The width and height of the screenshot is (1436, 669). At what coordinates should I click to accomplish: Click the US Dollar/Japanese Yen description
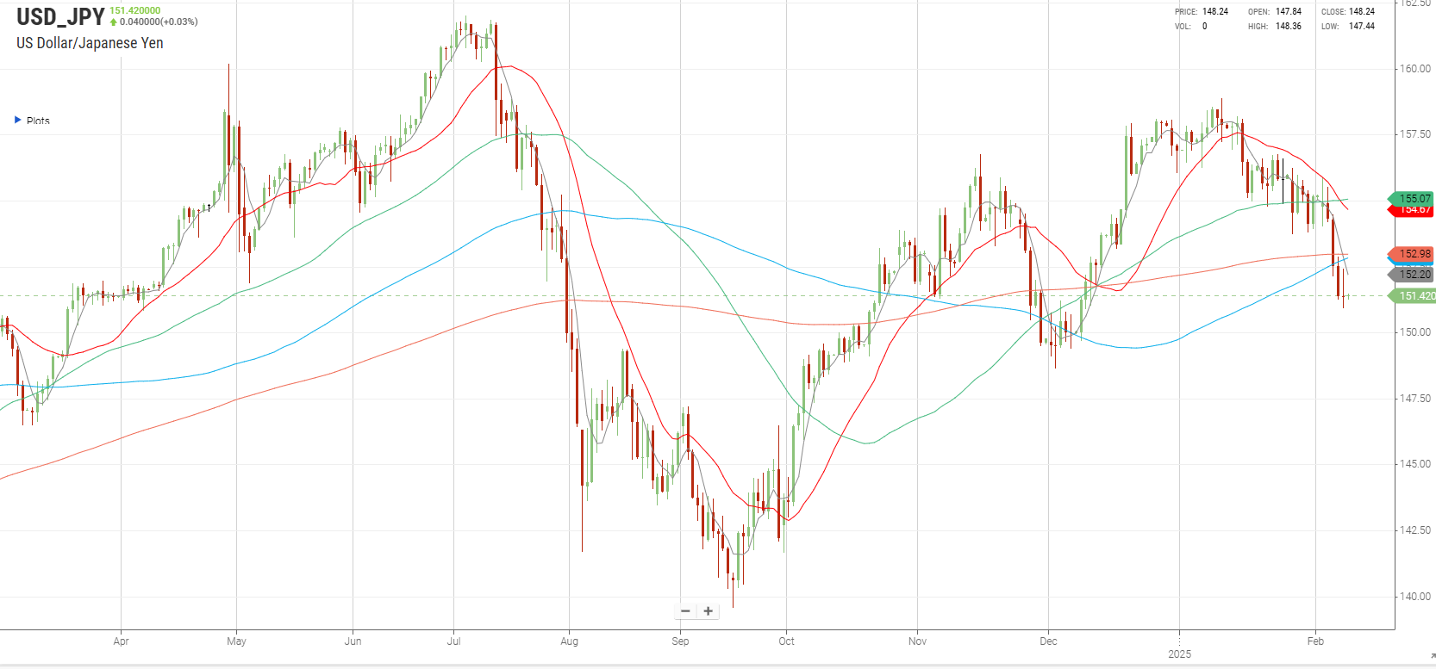click(90, 43)
